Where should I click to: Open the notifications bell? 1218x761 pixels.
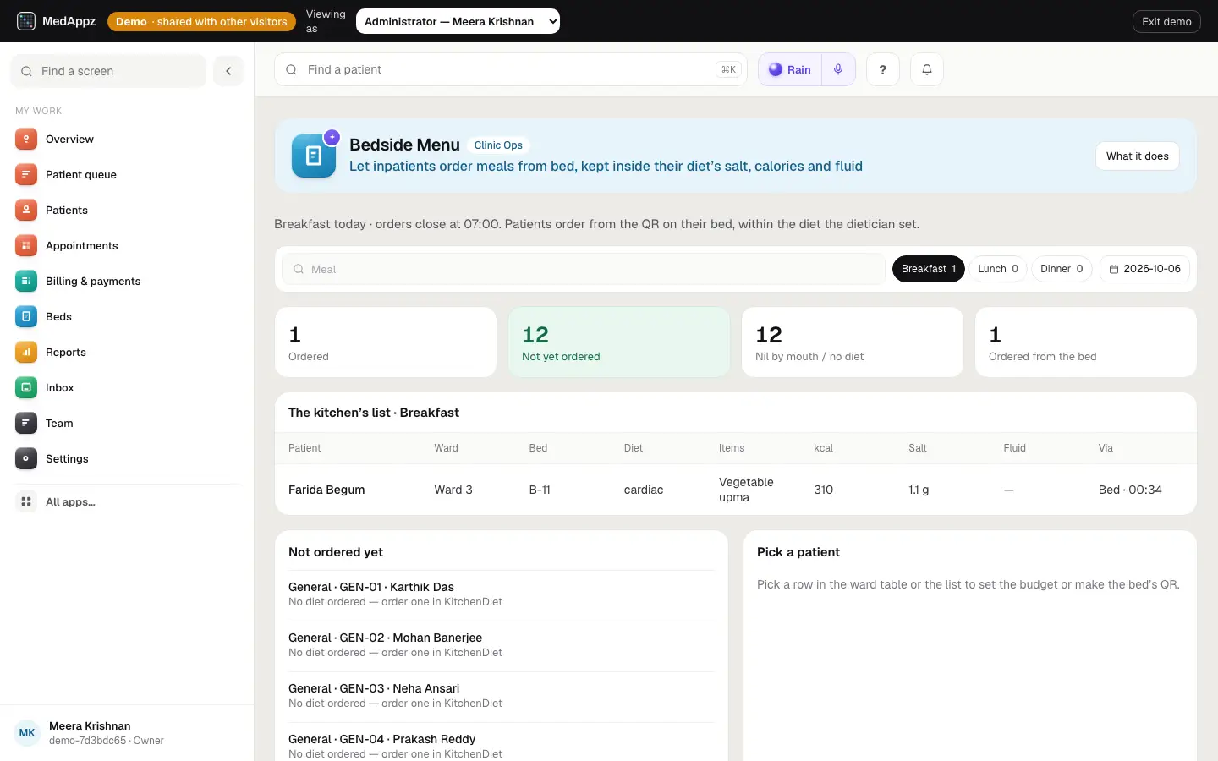(927, 70)
